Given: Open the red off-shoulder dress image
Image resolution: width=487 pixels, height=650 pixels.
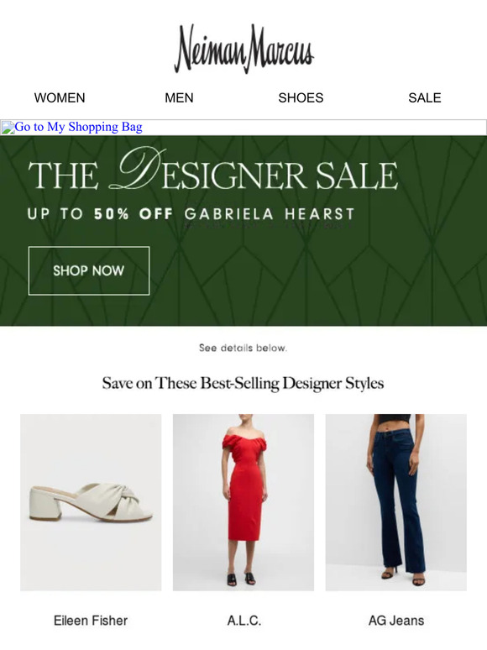Looking at the screenshot, I should [x=243, y=502].
